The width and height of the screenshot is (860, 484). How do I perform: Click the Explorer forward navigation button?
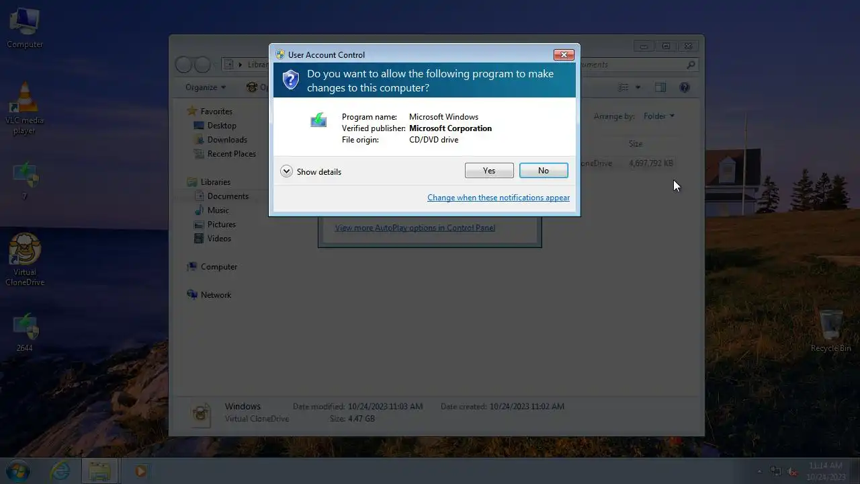(x=202, y=65)
